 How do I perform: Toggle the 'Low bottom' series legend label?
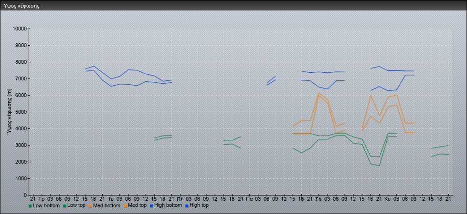pos(46,205)
